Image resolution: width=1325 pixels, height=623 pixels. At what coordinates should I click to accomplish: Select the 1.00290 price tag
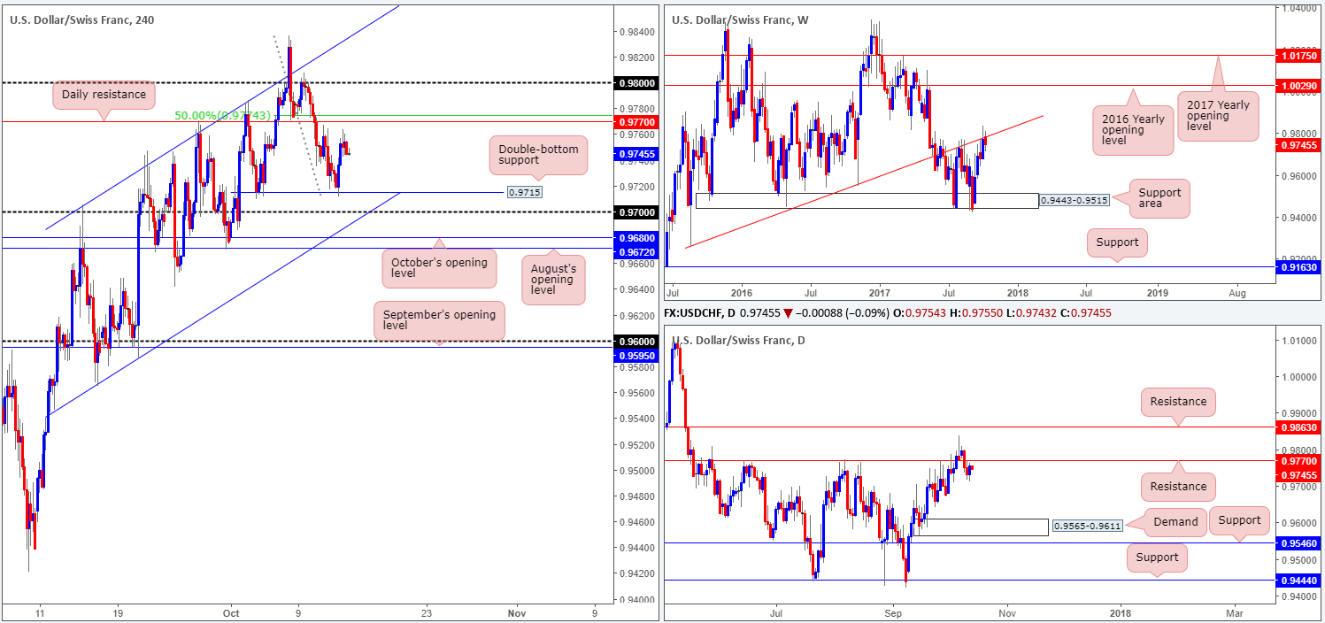1298,86
